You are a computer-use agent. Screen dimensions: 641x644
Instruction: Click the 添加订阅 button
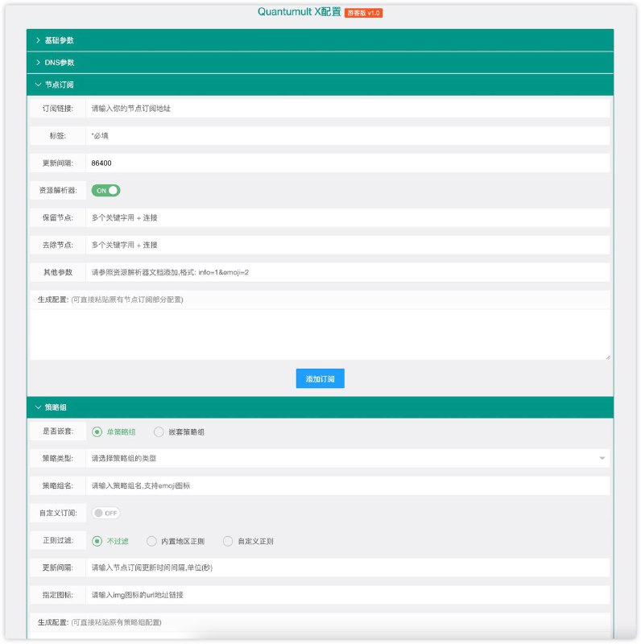[320, 378]
